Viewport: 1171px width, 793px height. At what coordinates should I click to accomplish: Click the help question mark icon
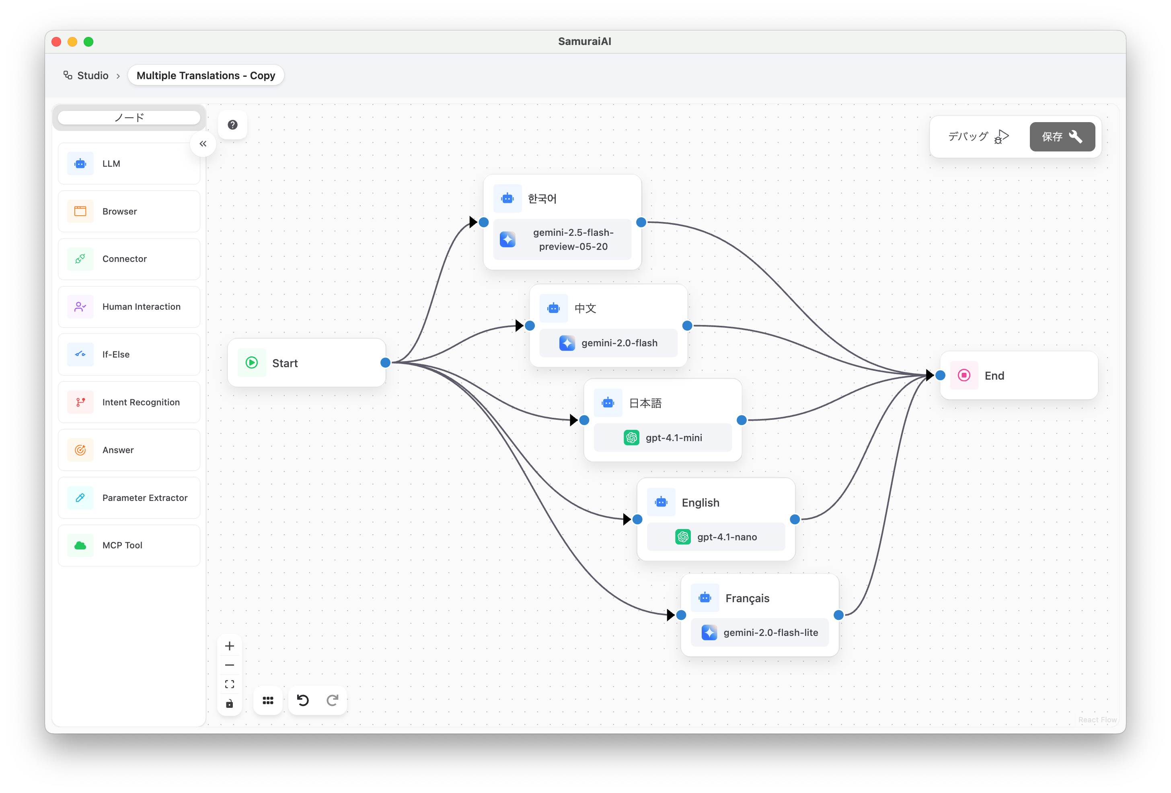(x=232, y=125)
